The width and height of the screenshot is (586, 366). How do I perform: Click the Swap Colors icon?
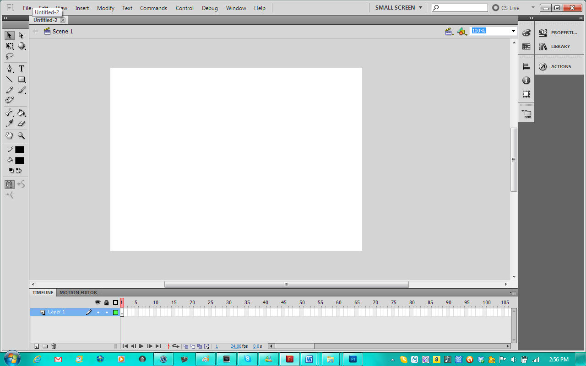pyautogui.click(x=19, y=171)
